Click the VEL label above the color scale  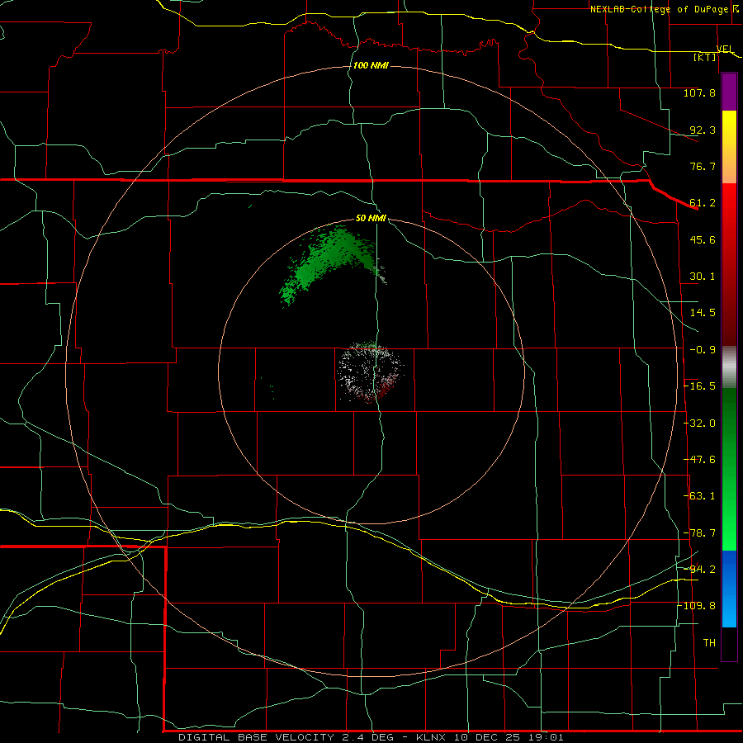point(725,49)
